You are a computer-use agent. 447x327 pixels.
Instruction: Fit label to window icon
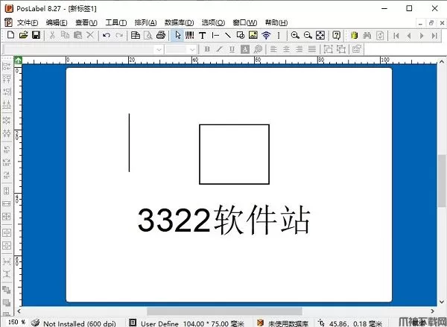point(320,35)
